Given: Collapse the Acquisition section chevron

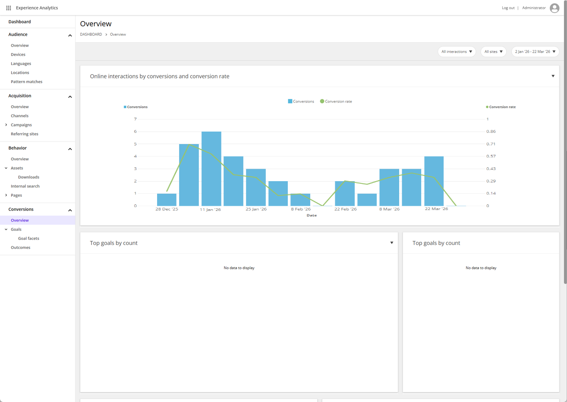Looking at the screenshot, I should pyautogui.click(x=70, y=97).
